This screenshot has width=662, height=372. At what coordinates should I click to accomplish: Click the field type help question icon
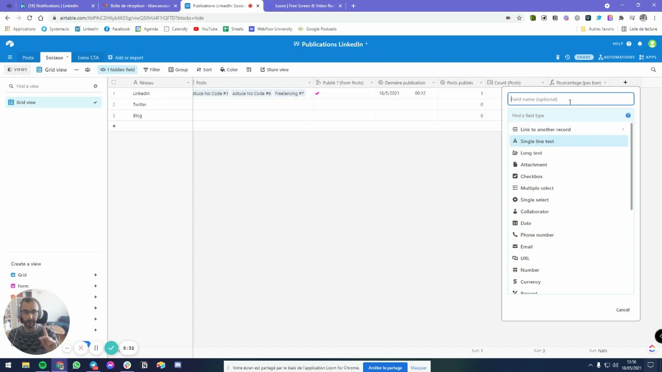[x=628, y=116]
